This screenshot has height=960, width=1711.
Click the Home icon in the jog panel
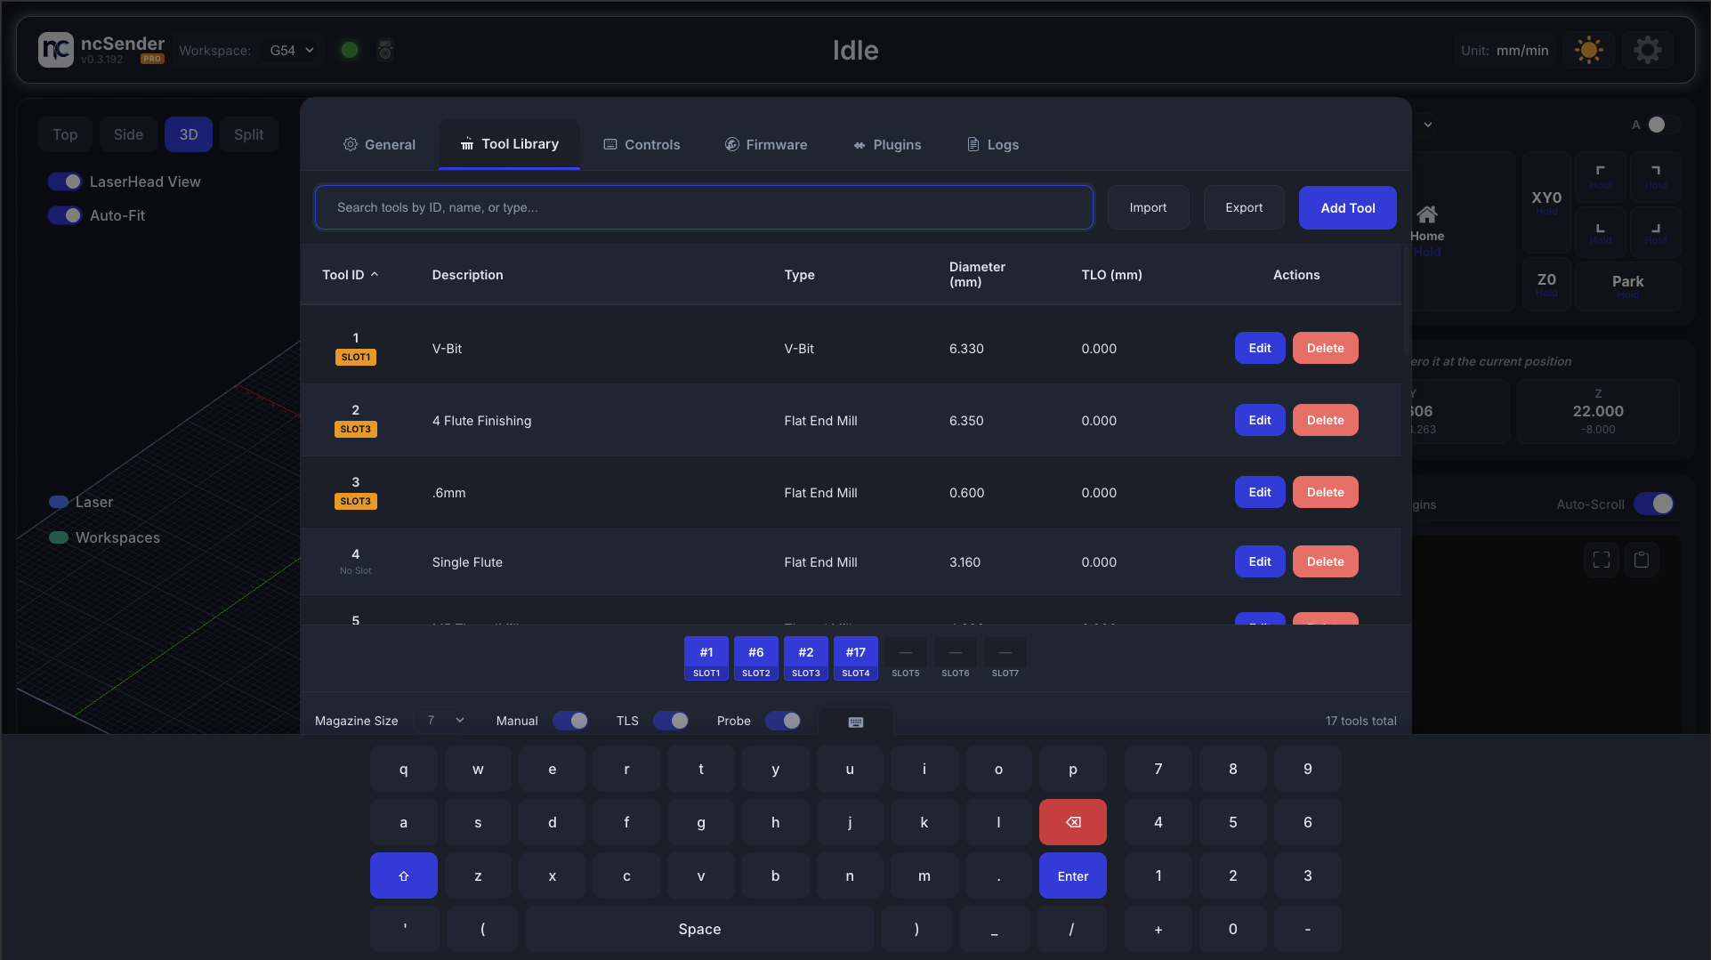coord(1427,214)
